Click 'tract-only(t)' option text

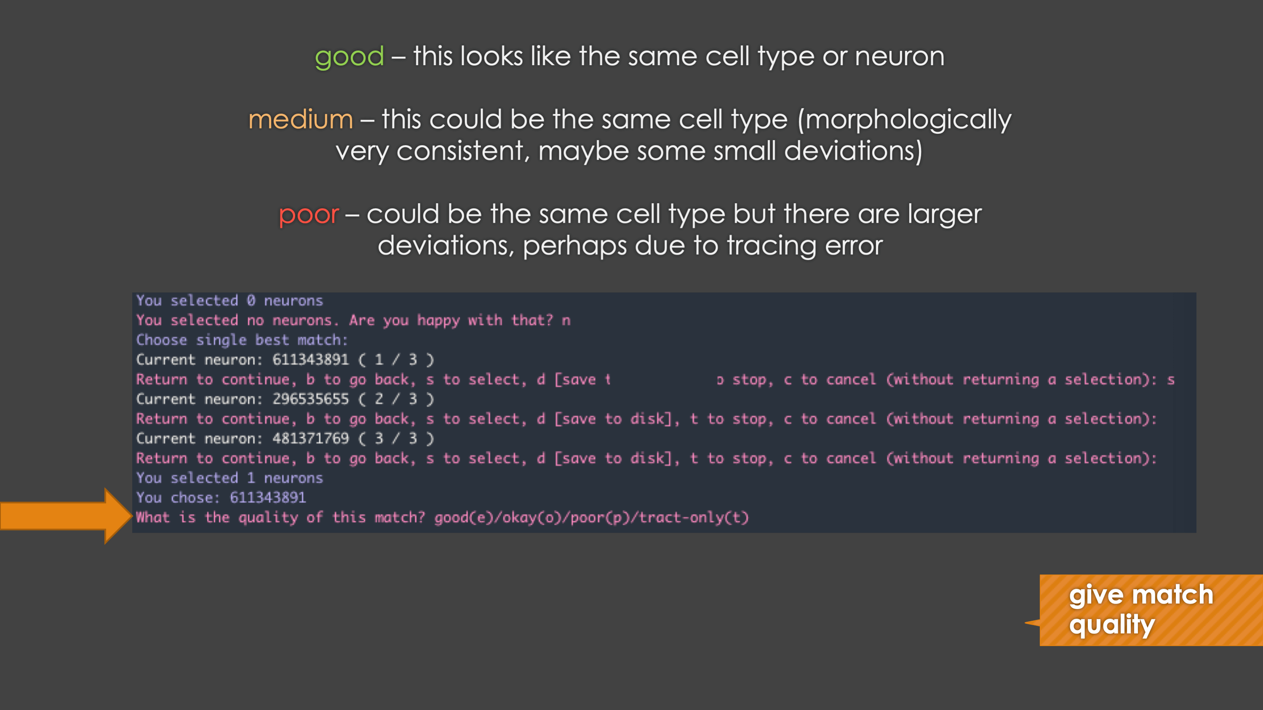pos(694,517)
